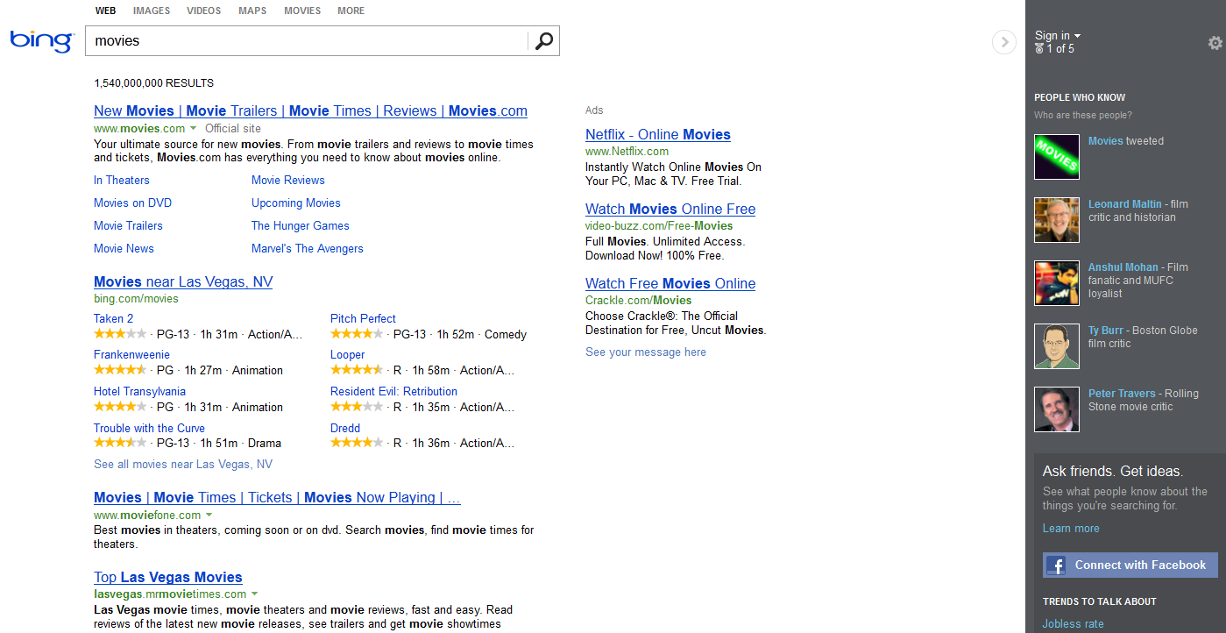Open the Taken 2 movie link
The width and height of the screenshot is (1226, 633).
coord(114,319)
